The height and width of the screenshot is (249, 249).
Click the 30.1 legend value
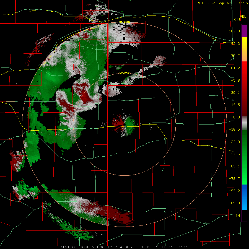235,93
